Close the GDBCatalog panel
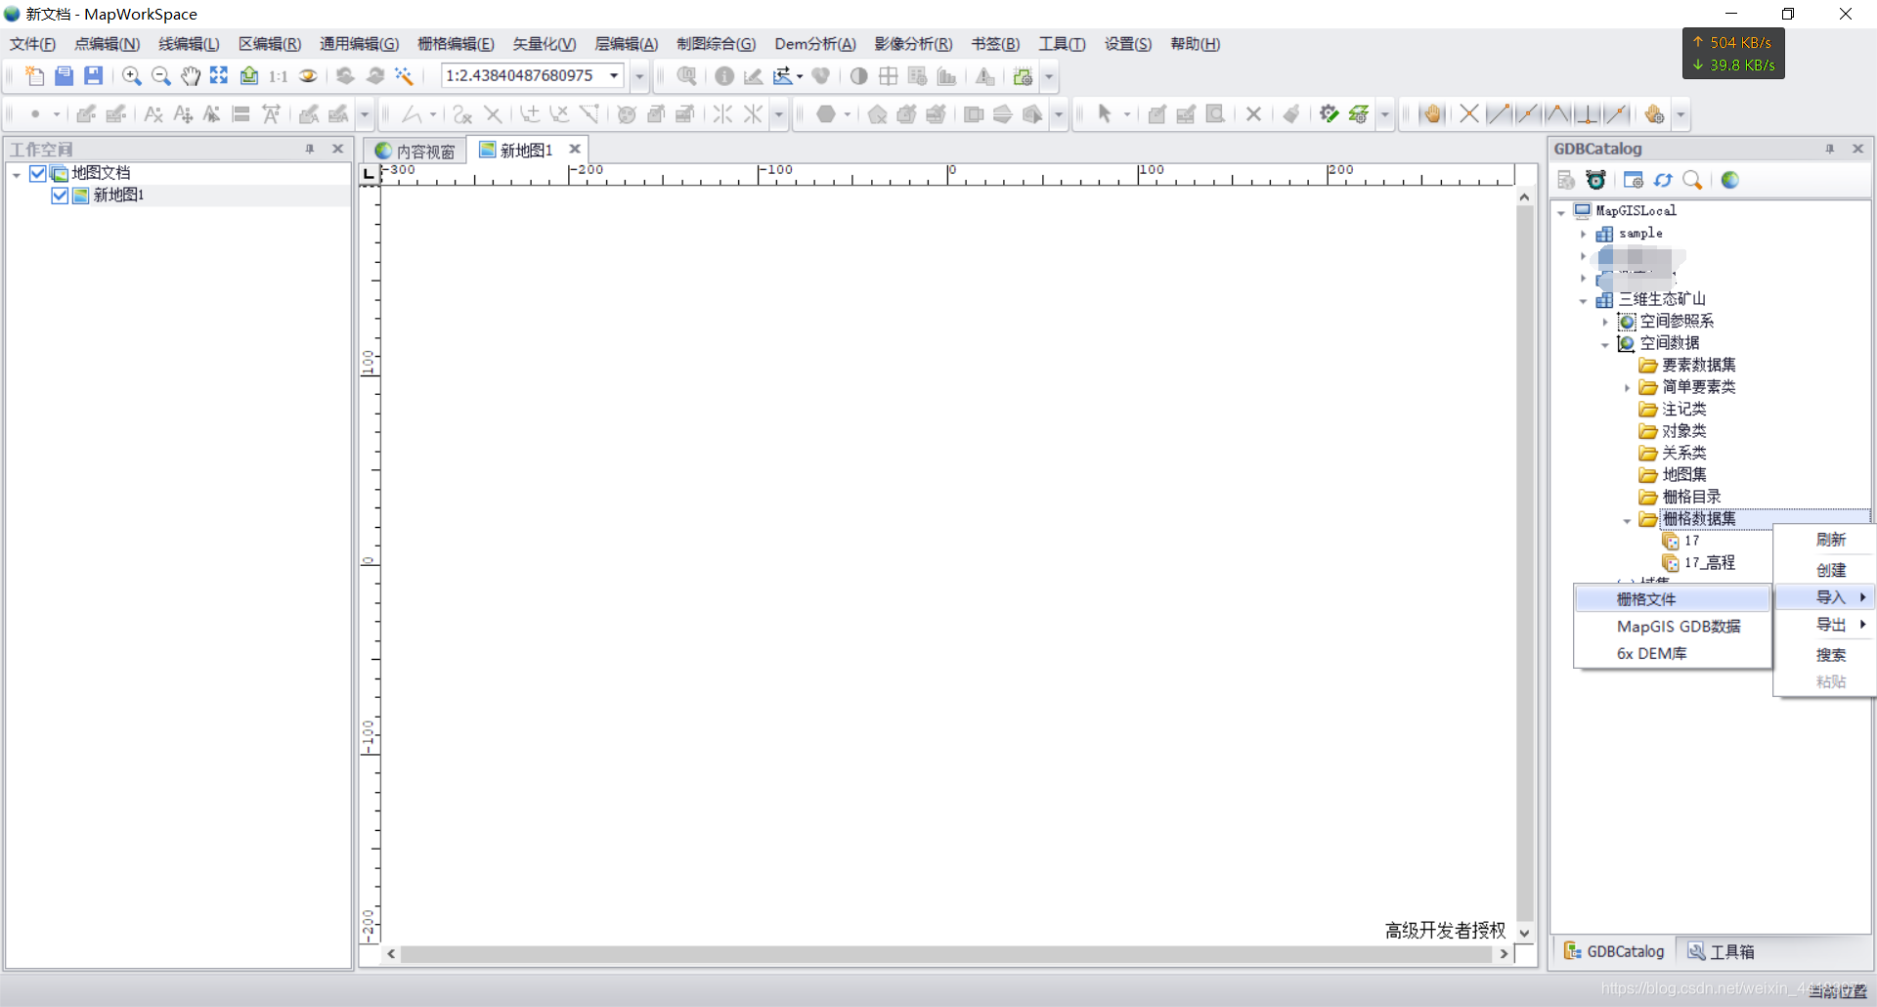 1857,149
